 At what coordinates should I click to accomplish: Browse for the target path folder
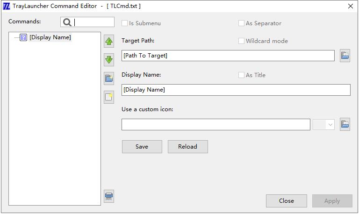pyautogui.click(x=345, y=56)
